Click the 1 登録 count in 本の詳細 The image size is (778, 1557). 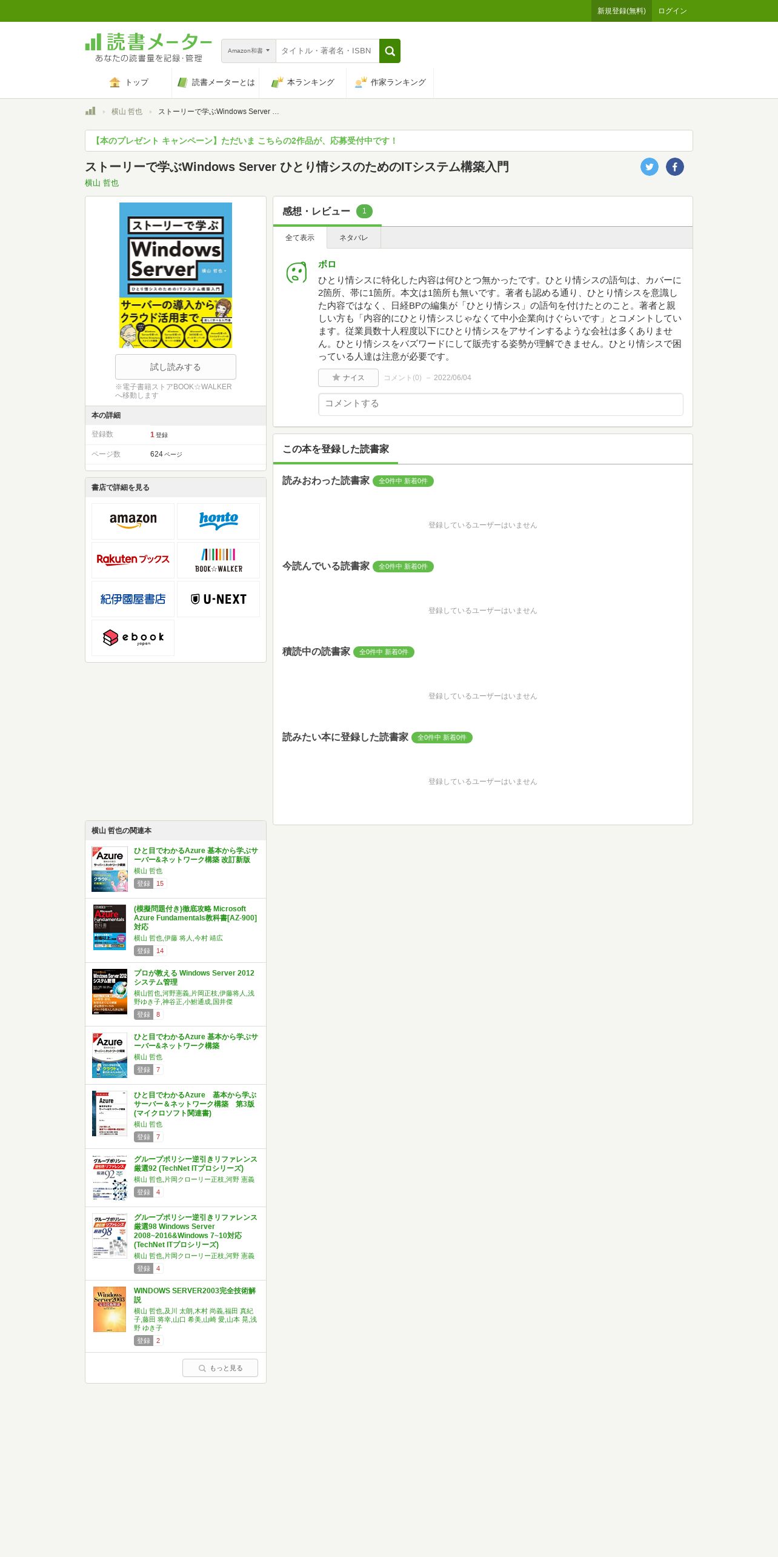(159, 435)
